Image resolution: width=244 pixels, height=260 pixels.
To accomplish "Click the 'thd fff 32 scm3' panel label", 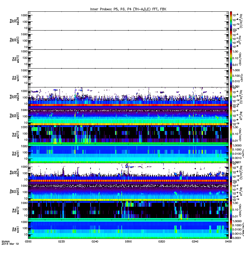I will 14,116.
